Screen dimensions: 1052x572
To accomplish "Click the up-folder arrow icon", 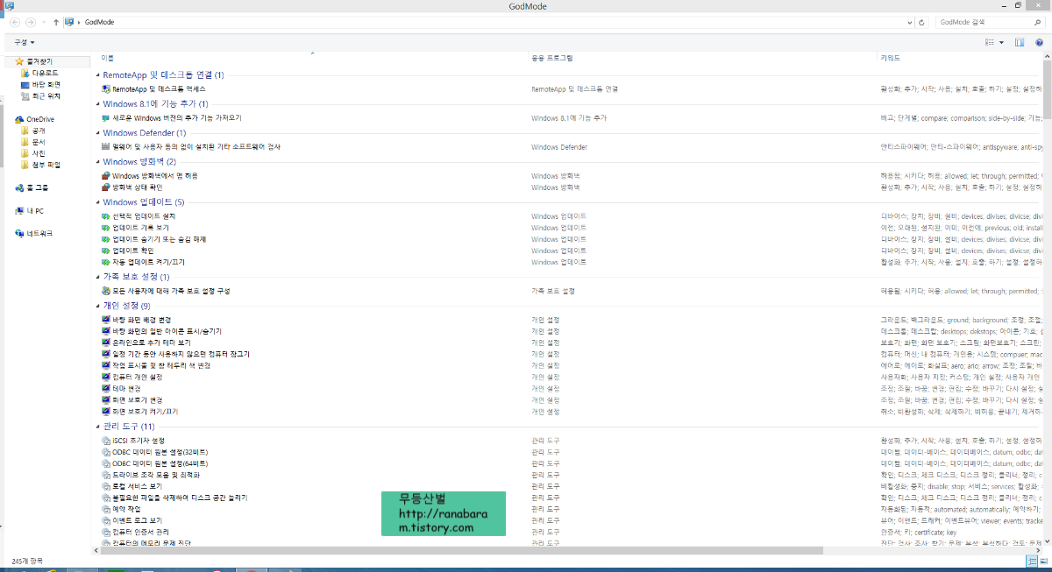I will [56, 22].
